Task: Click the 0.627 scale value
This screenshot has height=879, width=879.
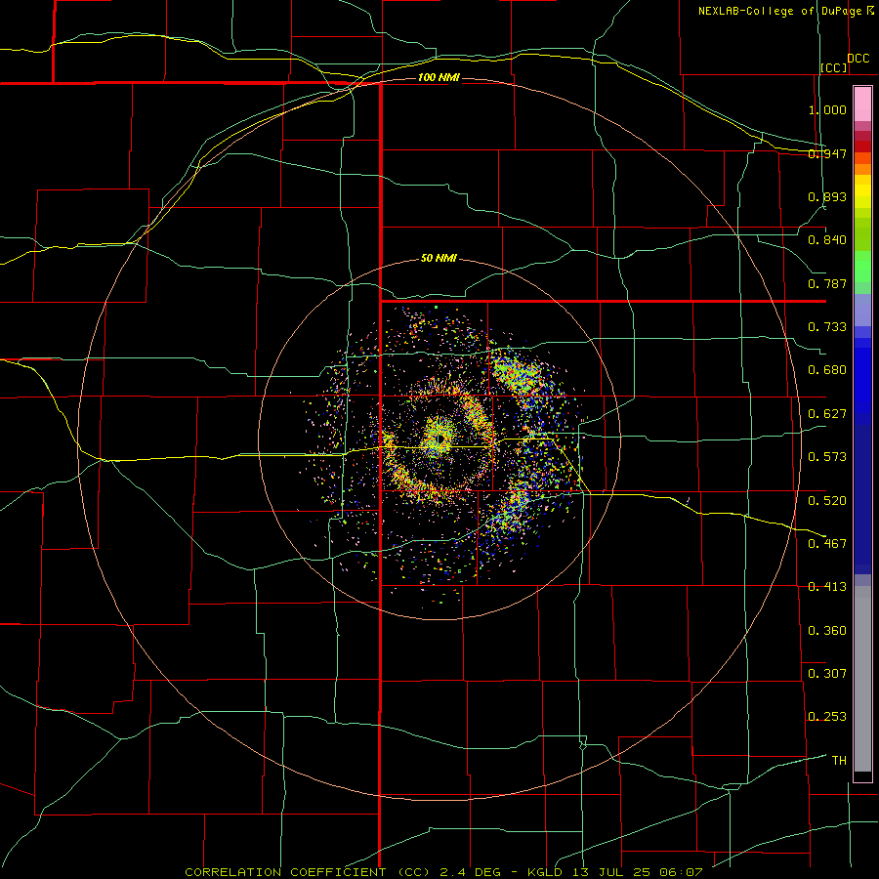Action: point(827,414)
